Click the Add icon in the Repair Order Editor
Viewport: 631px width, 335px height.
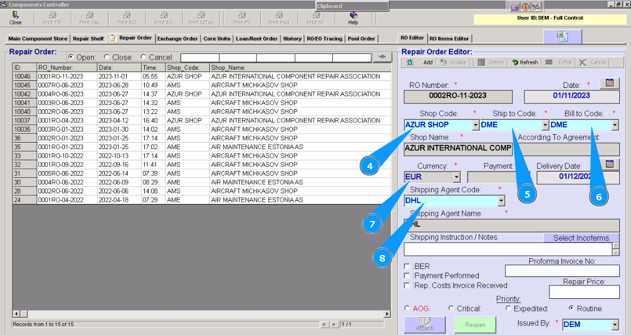[x=410, y=62]
